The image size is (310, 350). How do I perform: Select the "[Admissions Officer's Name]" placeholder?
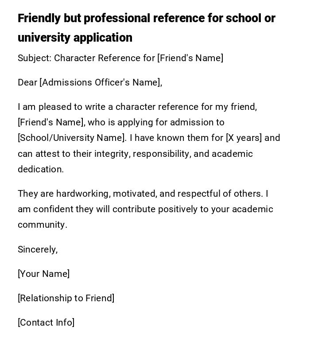coord(101,82)
